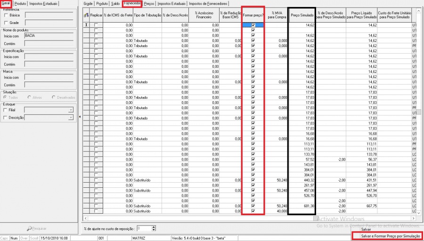Screen dimensions: 424x241
Task: Click the Preço Simulado column header
Action: pyautogui.click(x=302, y=15)
